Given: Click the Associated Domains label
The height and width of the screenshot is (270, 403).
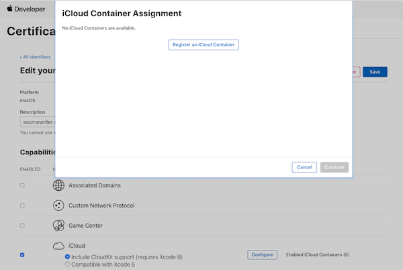Looking at the screenshot, I should click(95, 185).
